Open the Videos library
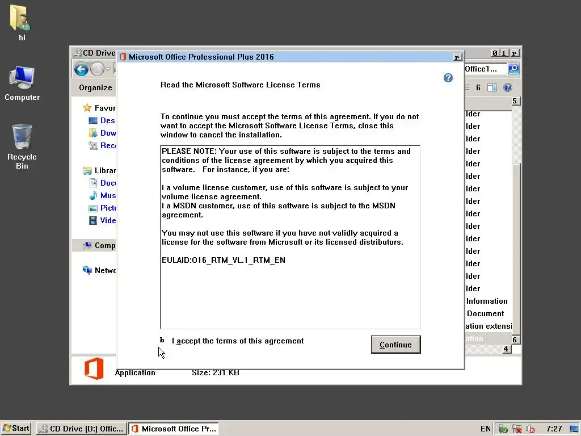The width and height of the screenshot is (581, 436). coord(103,220)
